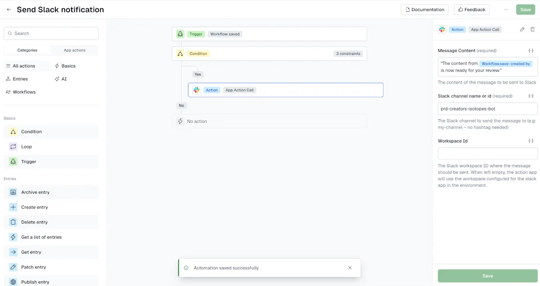This screenshot has width=540, height=286.
Task: Select the Delete entry action
Action: click(x=34, y=222)
